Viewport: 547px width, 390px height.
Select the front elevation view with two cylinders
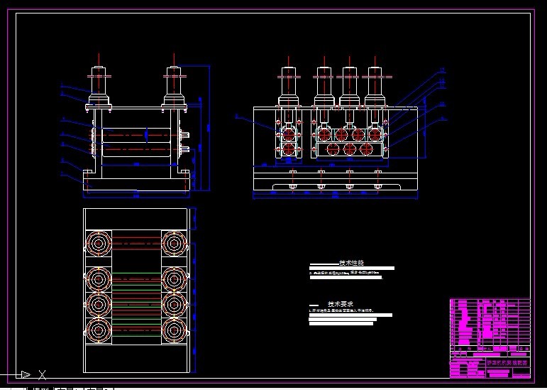tap(136, 126)
